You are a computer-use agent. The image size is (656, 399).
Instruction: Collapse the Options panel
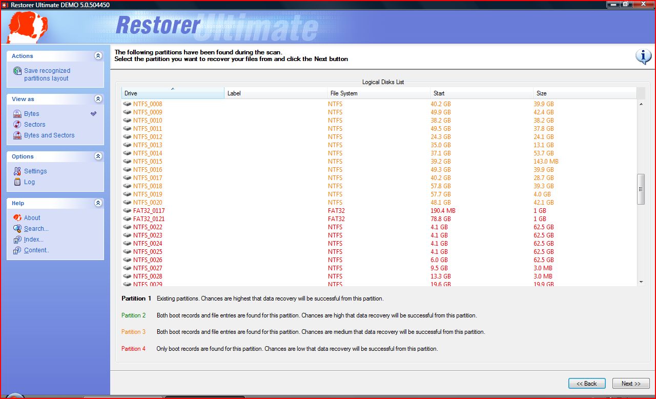click(x=98, y=156)
